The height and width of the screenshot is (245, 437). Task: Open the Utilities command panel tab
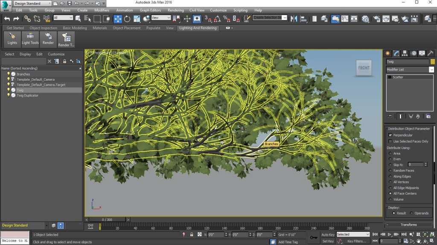[x=430, y=53]
